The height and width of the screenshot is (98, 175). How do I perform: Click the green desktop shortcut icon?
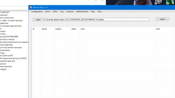pos(170,2)
